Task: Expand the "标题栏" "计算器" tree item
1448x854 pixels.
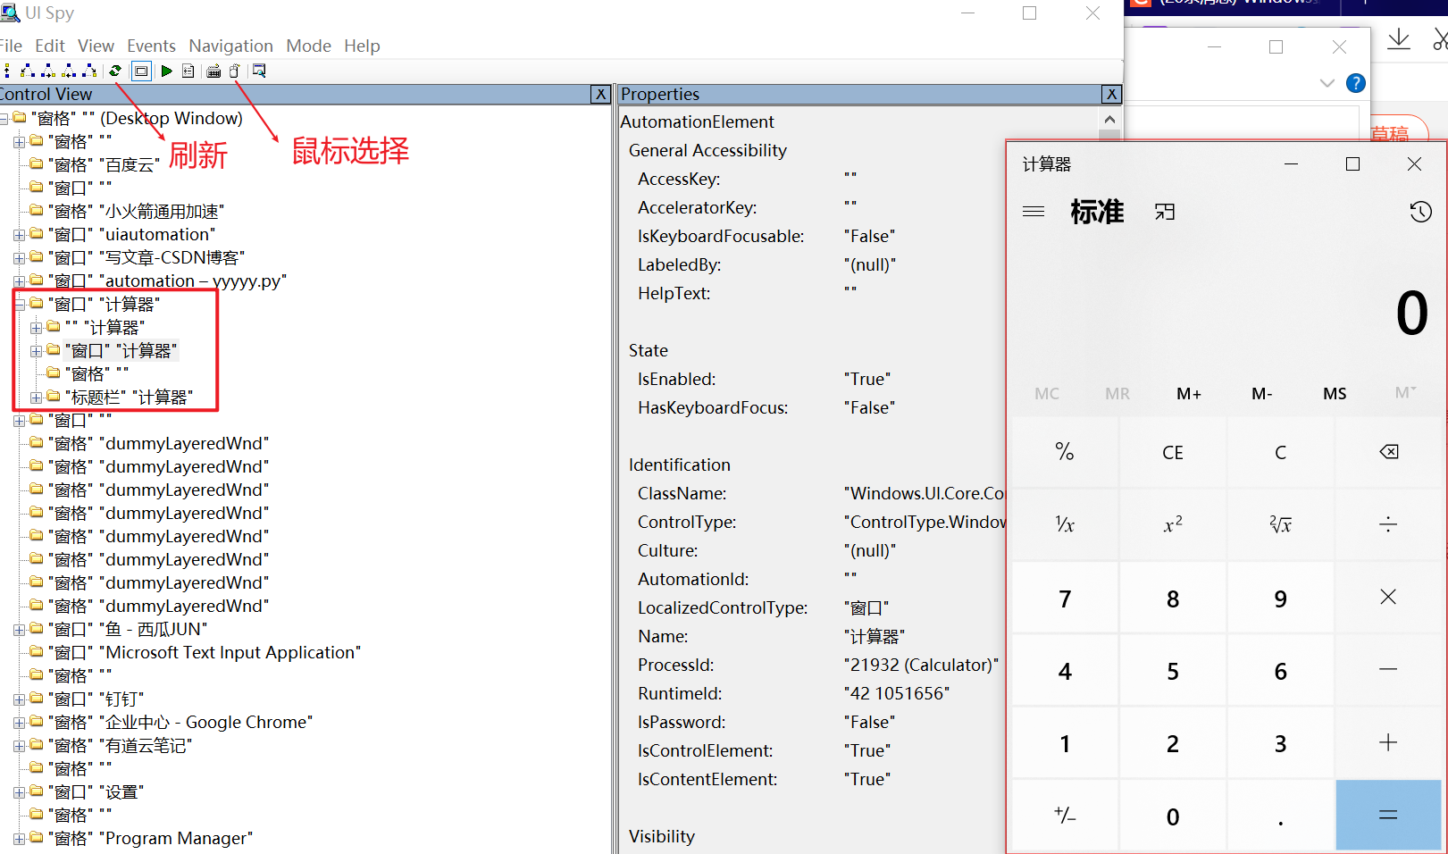Action: click(36, 396)
